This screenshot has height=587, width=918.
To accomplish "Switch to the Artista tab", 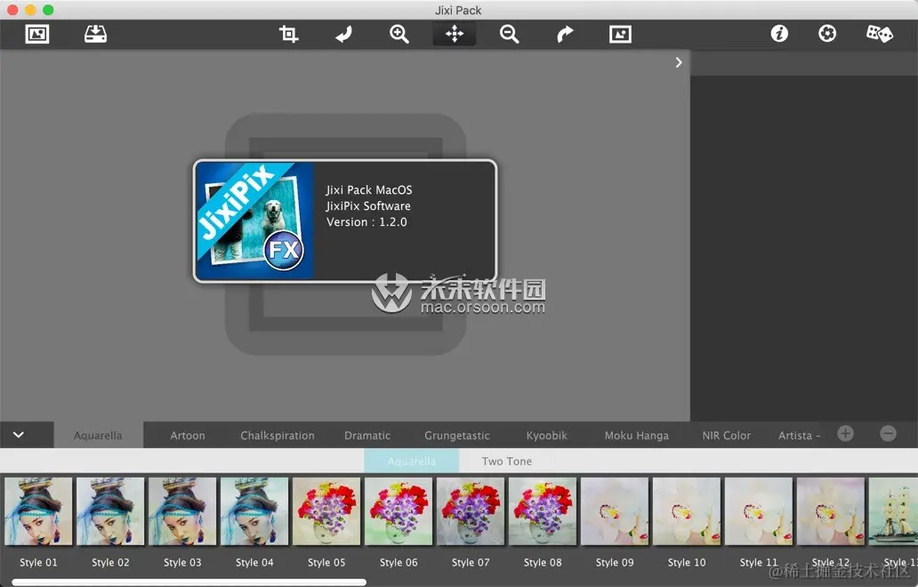I will click(x=799, y=436).
